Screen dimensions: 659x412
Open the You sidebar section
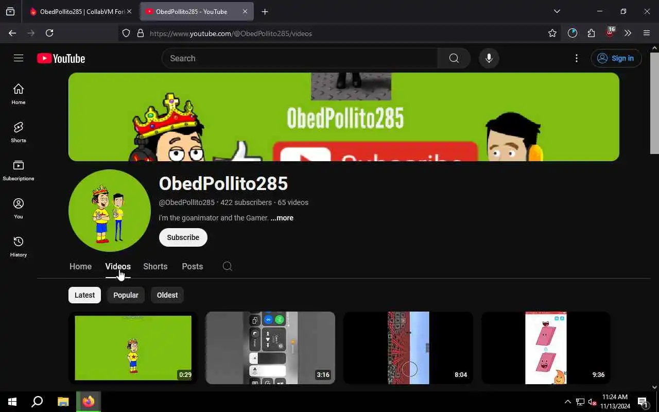coord(19,209)
